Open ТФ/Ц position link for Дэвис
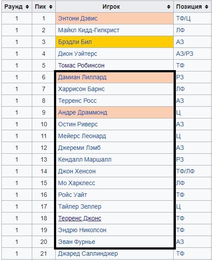The image size is (212, 260). 183,18
